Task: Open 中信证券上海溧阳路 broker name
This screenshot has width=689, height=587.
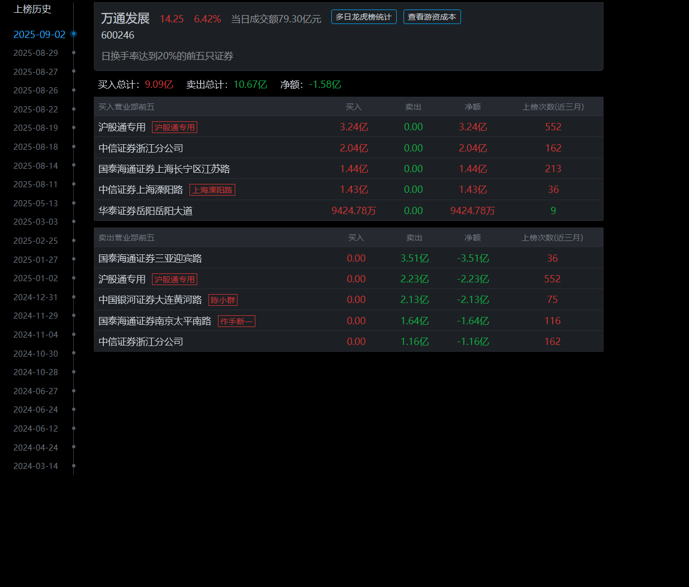Action: point(141,190)
